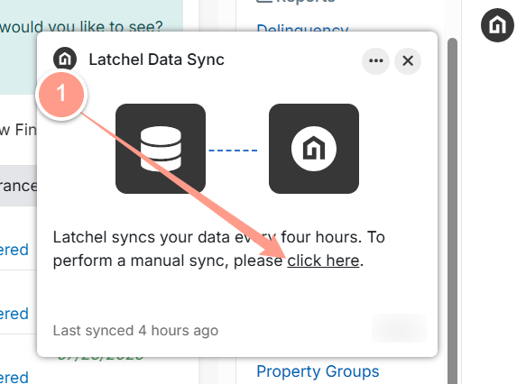Open the three-dot more options menu
This screenshot has height=384, width=526.
coord(375,61)
